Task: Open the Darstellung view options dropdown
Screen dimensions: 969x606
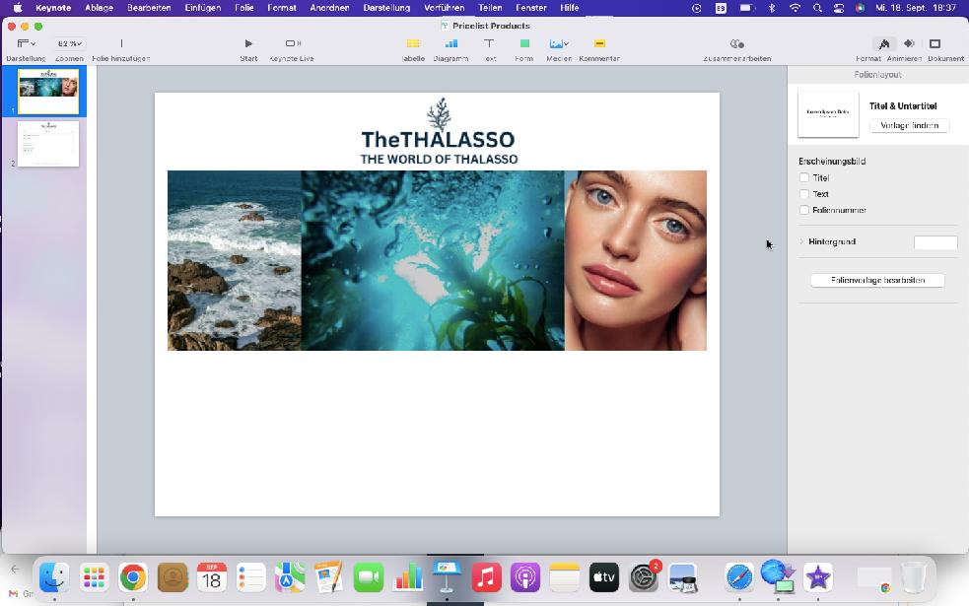Action: (26, 44)
